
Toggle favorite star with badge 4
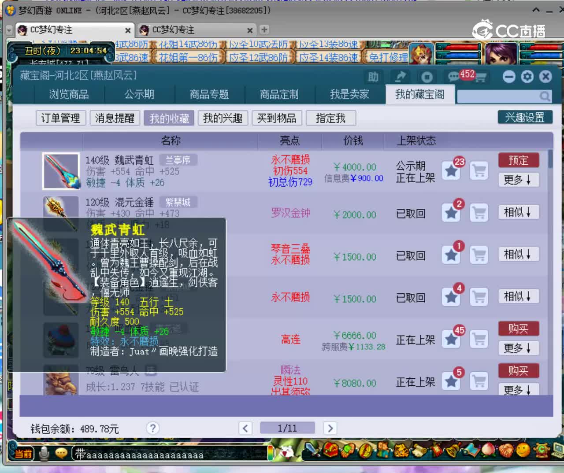click(451, 297)
